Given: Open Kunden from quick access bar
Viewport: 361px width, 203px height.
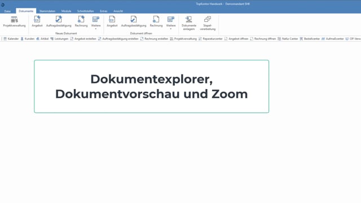Looking at the screenshot, I should 28,39.
